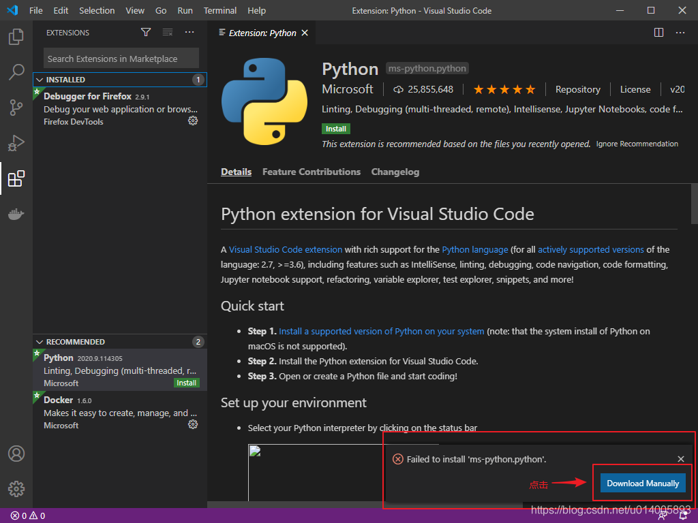Open the License link
Viewport: 698px width, 523px height.
(635, 89)
